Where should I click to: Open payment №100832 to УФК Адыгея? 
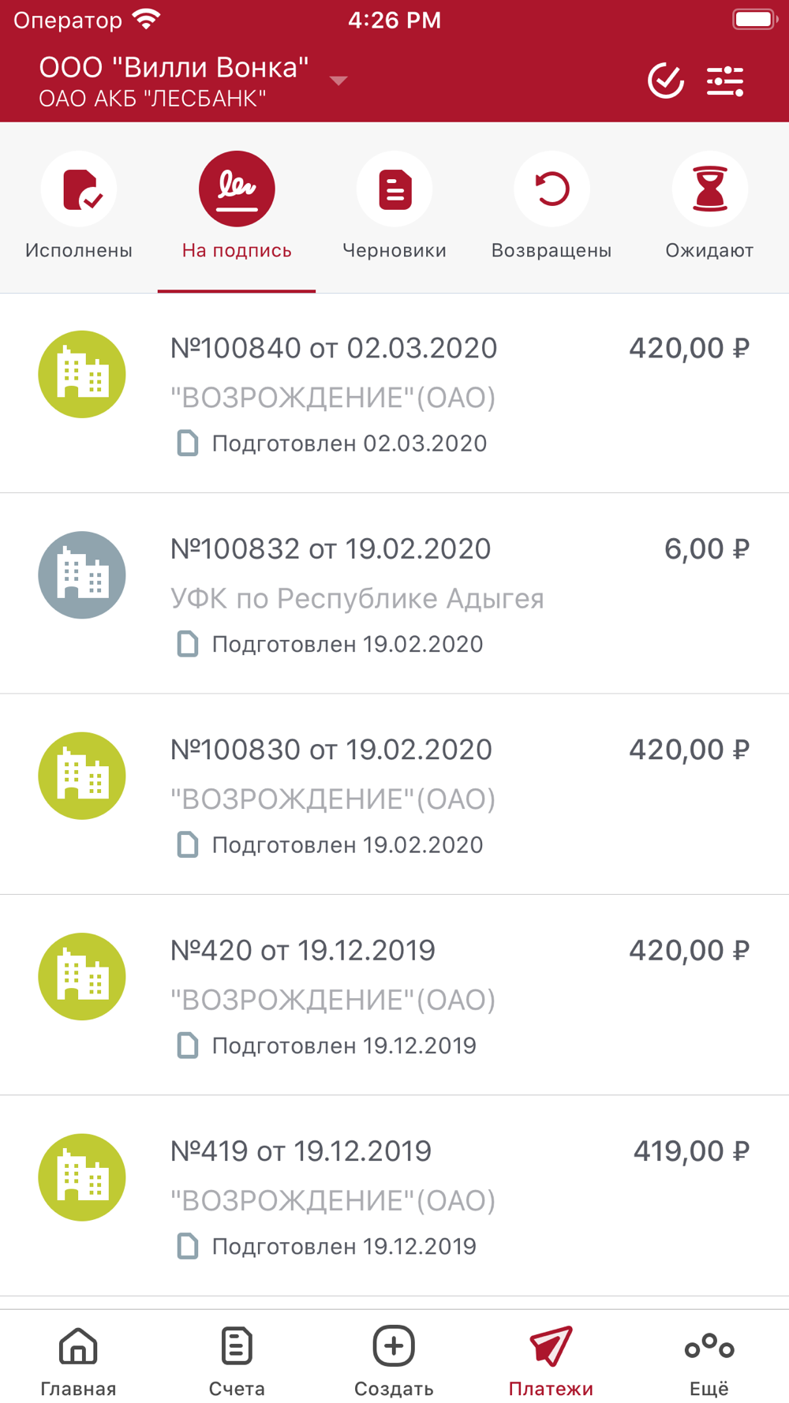tap(394, 594)
